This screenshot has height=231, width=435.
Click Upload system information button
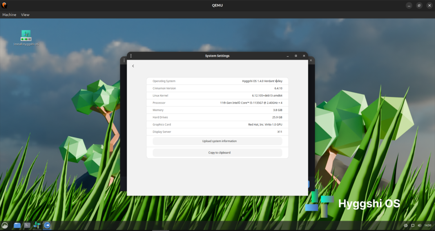217,141
